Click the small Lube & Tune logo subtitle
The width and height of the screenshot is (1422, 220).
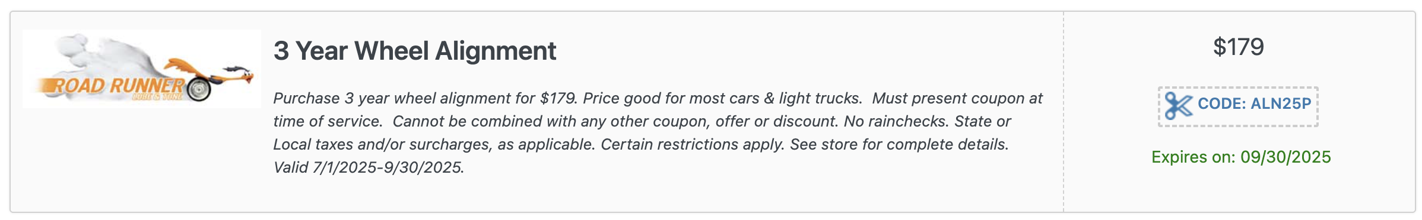tap(157, 96)
